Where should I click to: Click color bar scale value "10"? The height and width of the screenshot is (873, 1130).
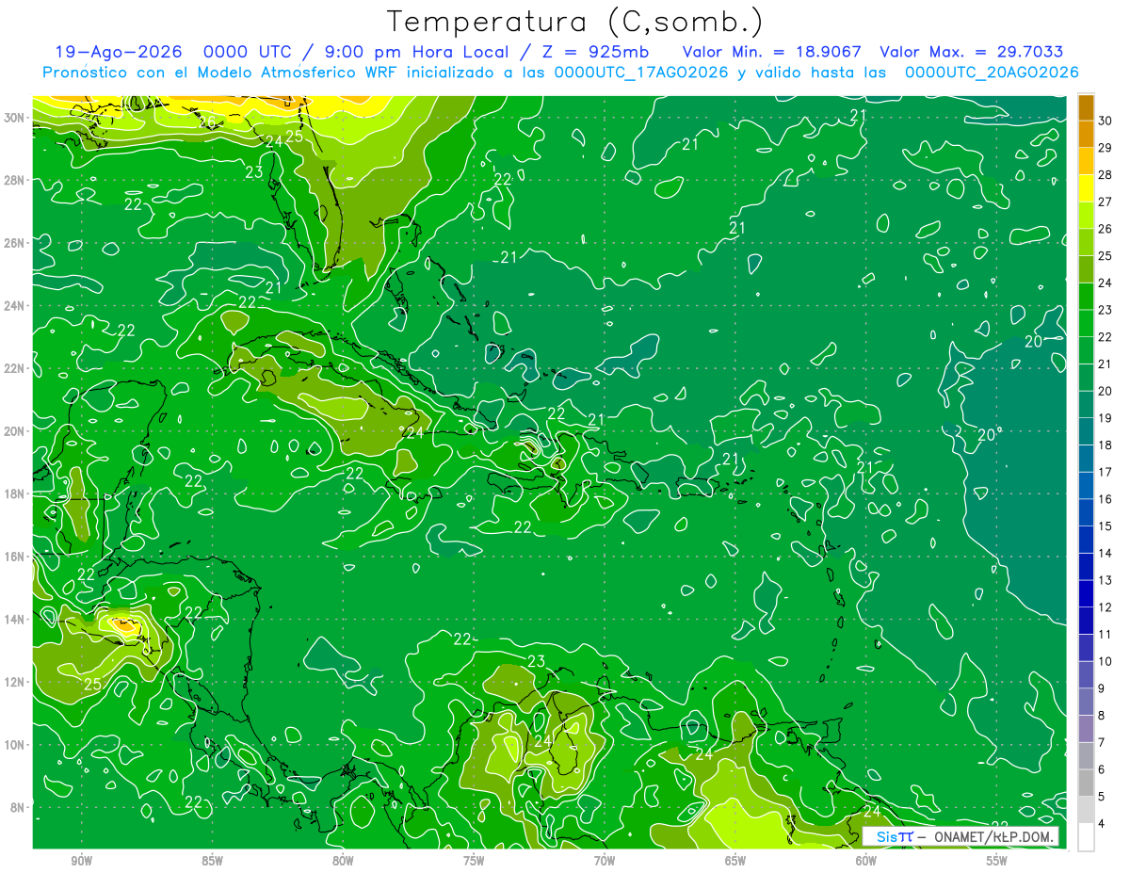(x=1106, y=662)
